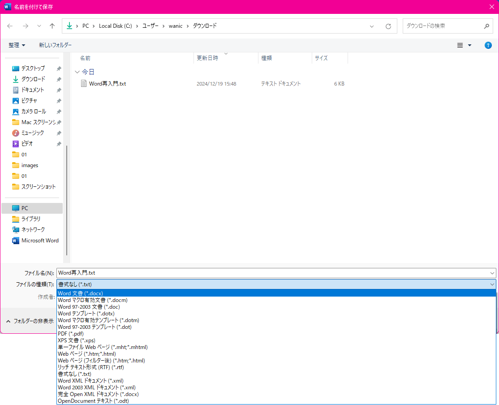The image size is (499, 405).
Task: Choose Web ページ (*.htm;*.html) type
Action: point(276,354)
